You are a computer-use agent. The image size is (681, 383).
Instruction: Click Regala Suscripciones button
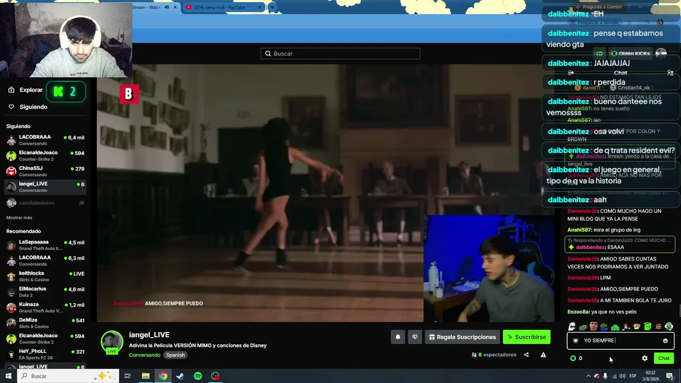tap(462, 337)
